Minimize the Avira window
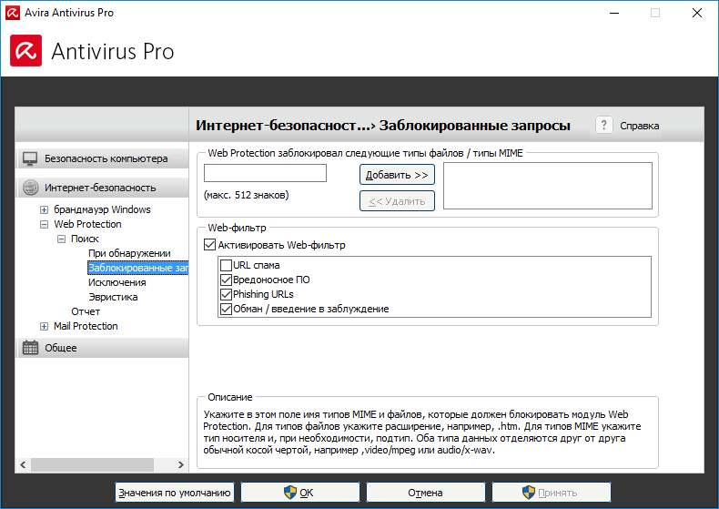Screen dimensions: 719x509 [614, 13]
